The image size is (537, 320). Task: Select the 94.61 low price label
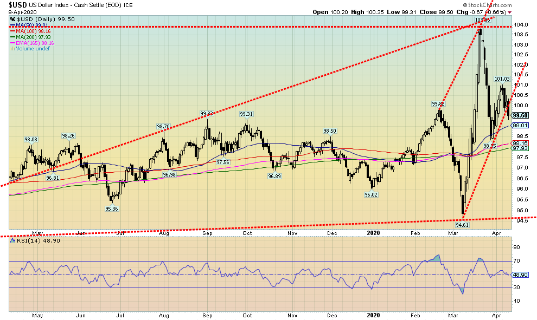point(462,224)
